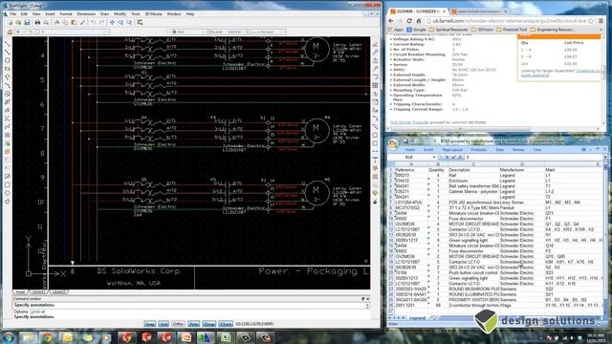Click the Excel formula bar input
This screenshot has width=612, height=344.
point(533,157)
